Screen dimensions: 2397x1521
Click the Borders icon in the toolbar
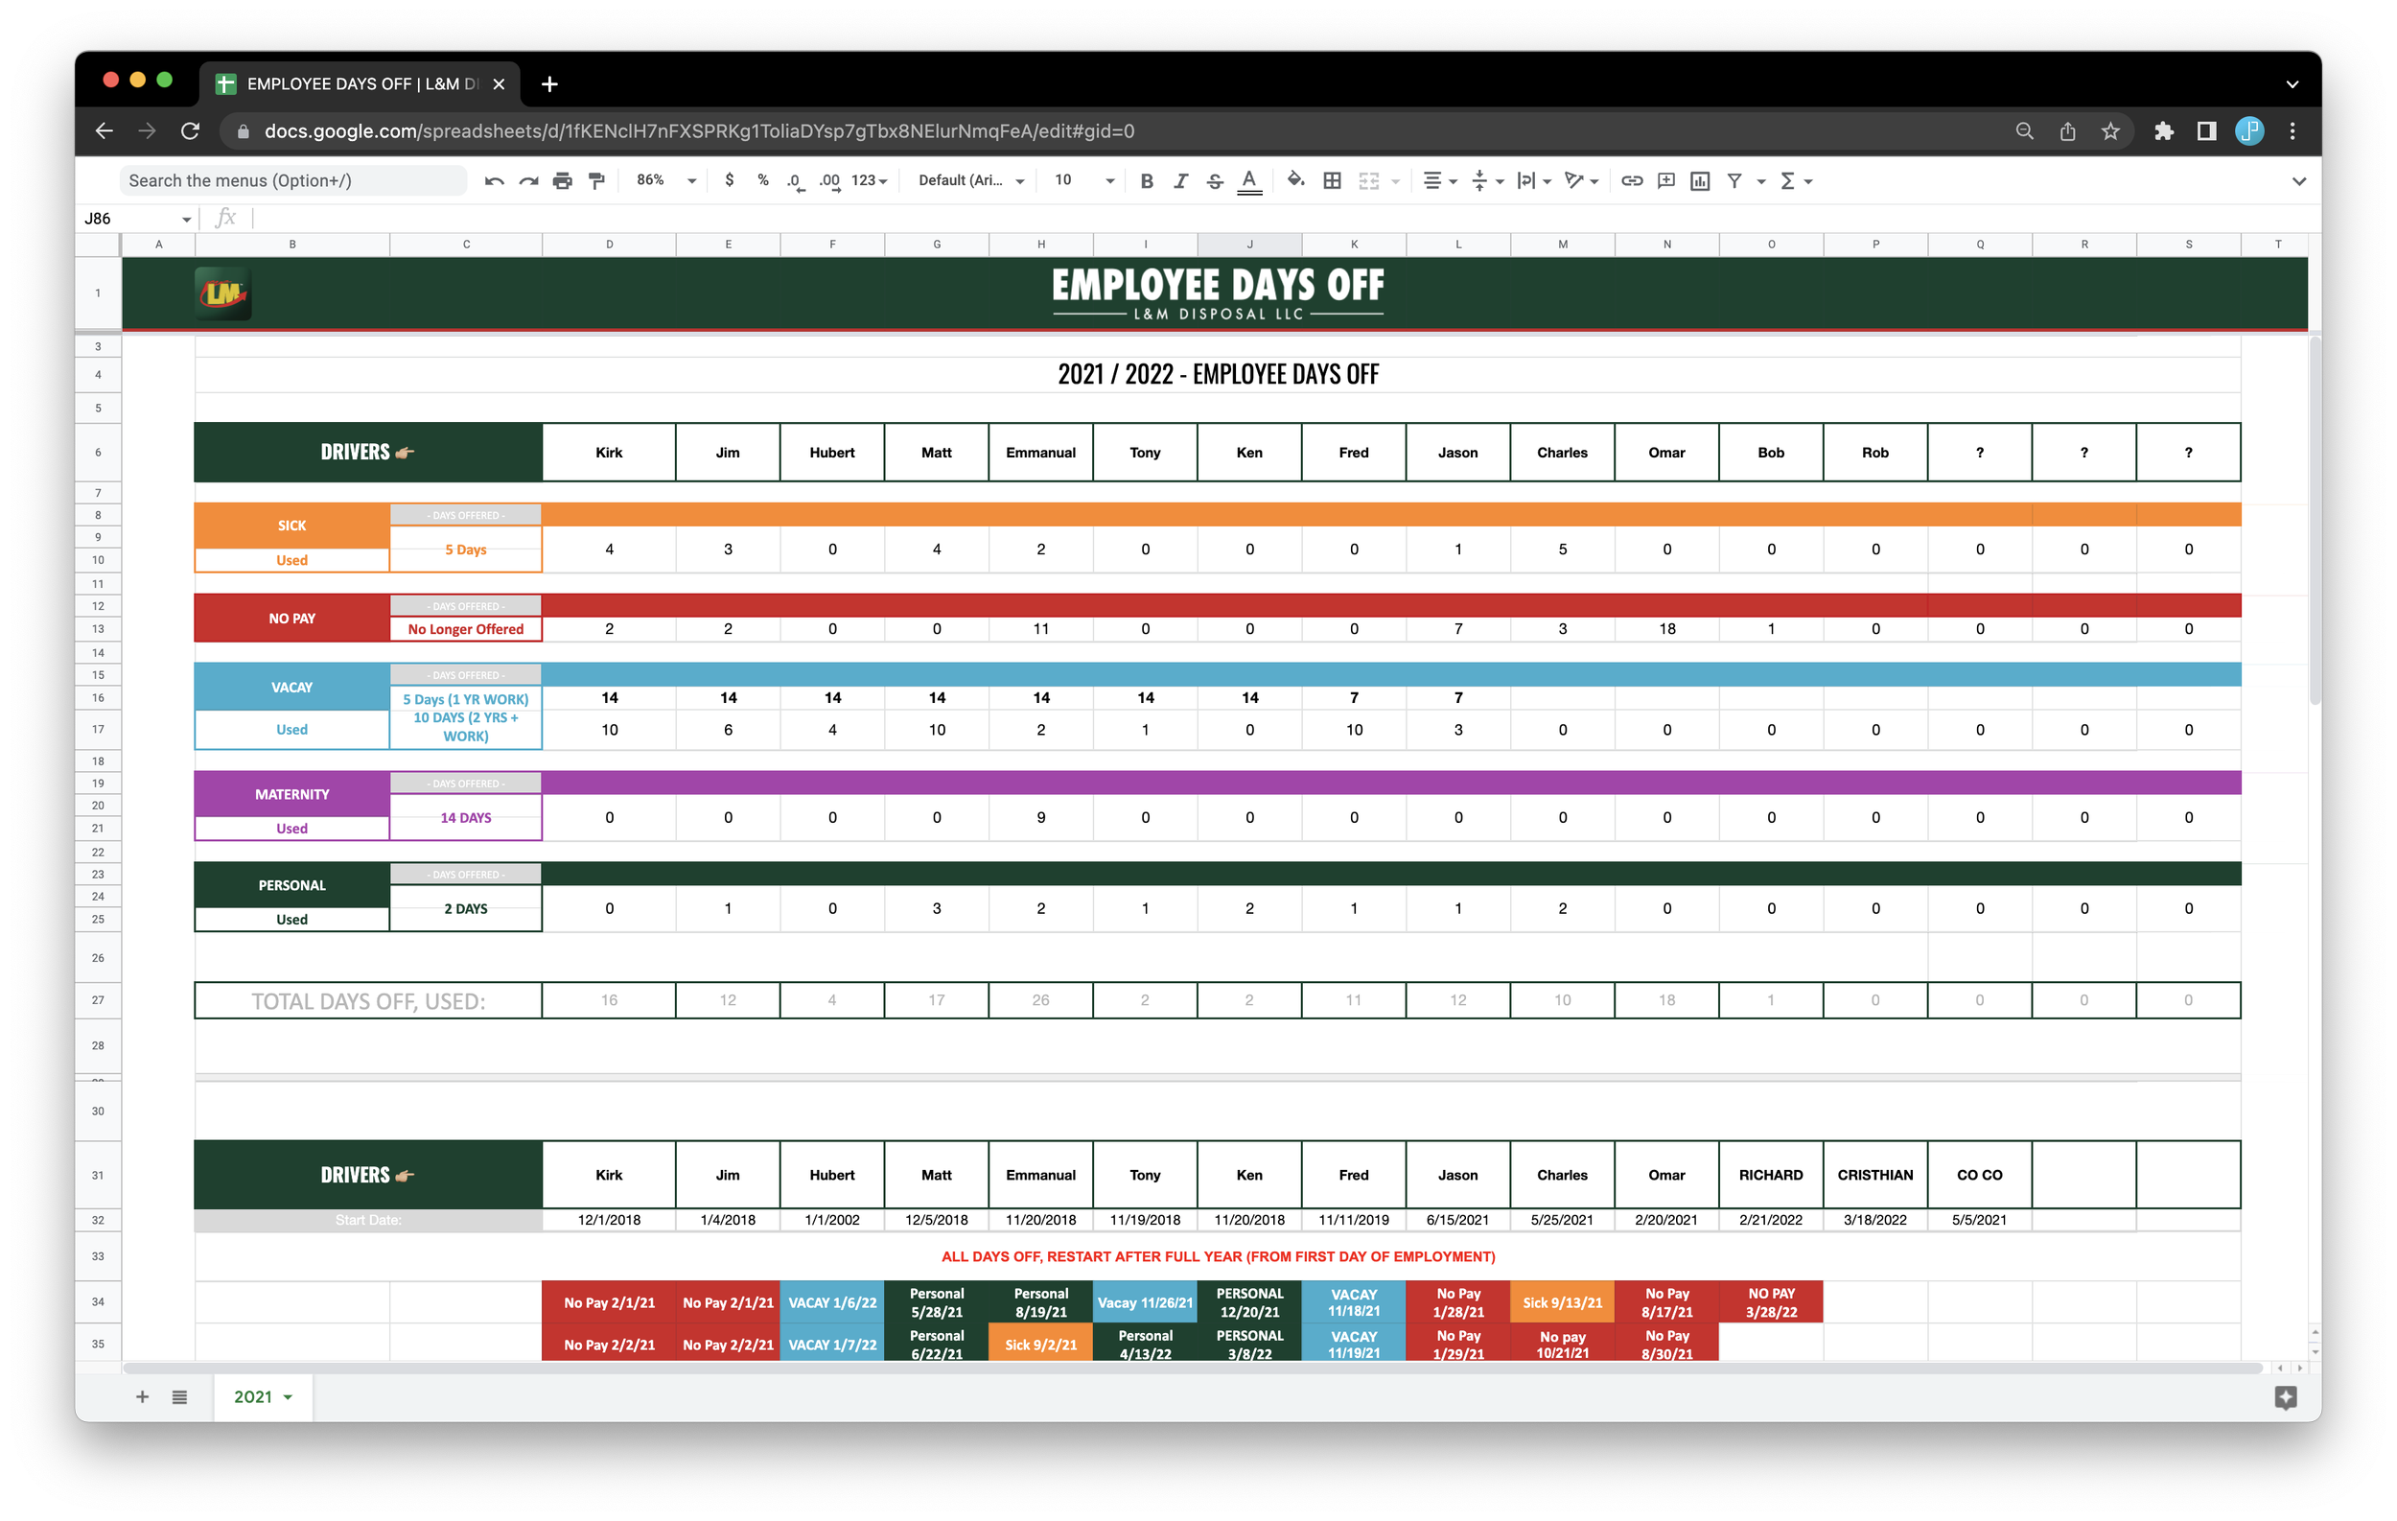pyautogui.click(x=1332, y=180)
